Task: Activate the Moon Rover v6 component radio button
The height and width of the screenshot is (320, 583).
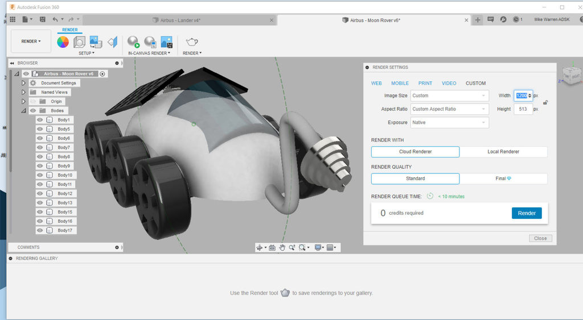Action: pos(102,74)
